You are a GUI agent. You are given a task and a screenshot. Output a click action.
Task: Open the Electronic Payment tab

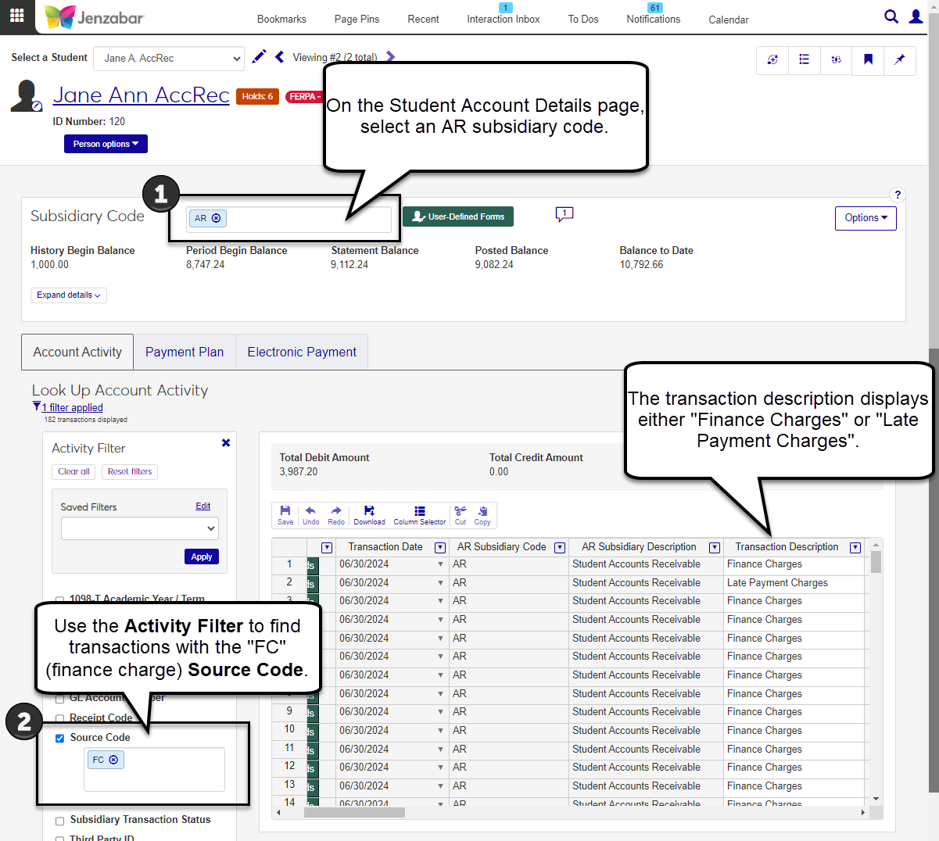[x=302, y=353]
